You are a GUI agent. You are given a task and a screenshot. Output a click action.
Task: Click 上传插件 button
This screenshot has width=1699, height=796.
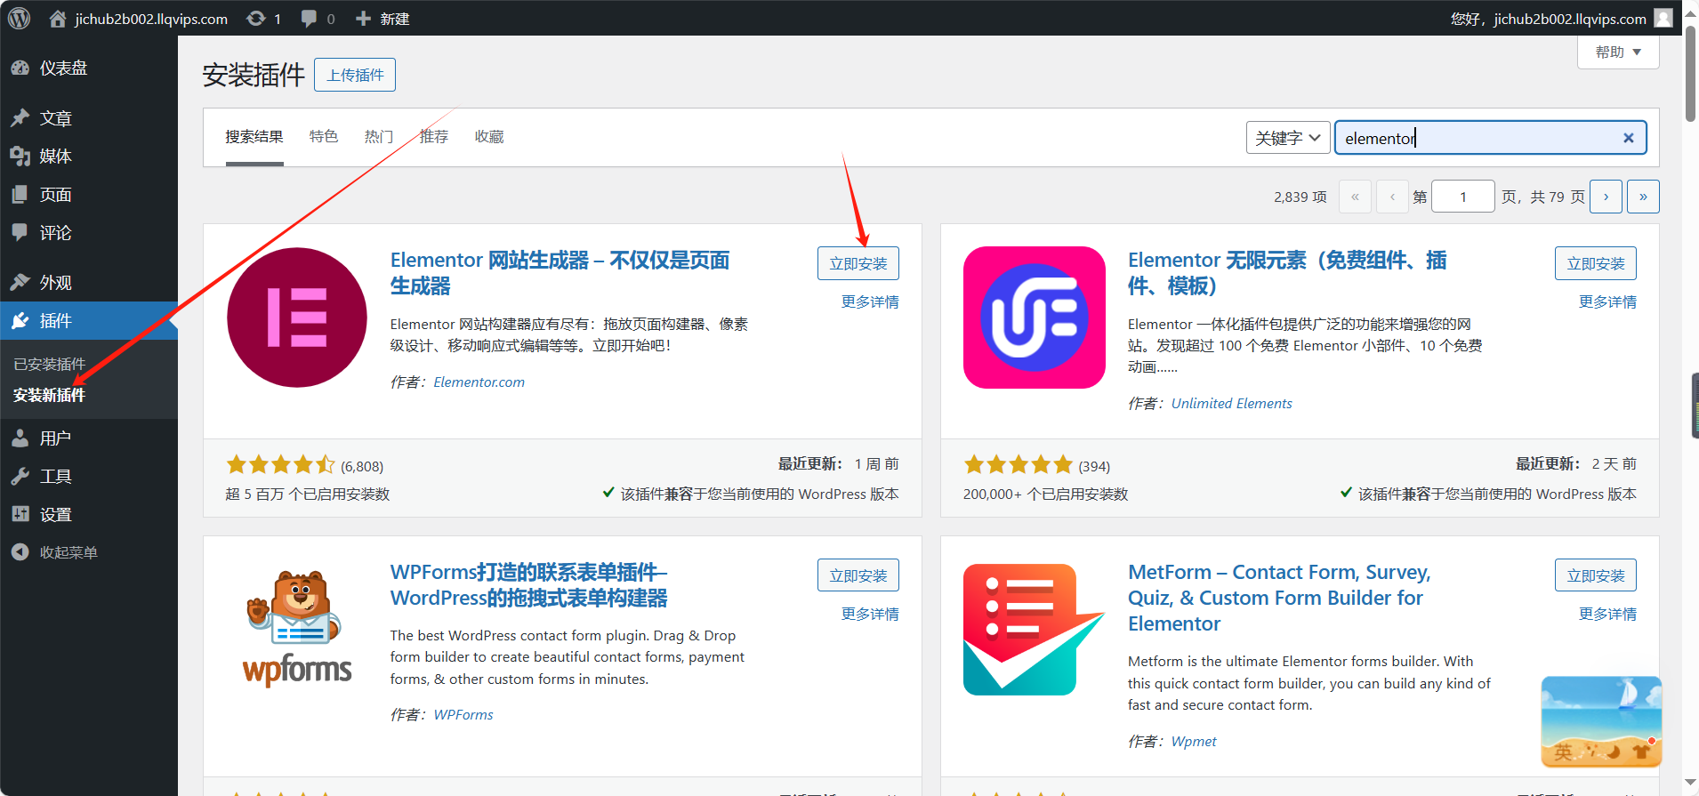355,75
